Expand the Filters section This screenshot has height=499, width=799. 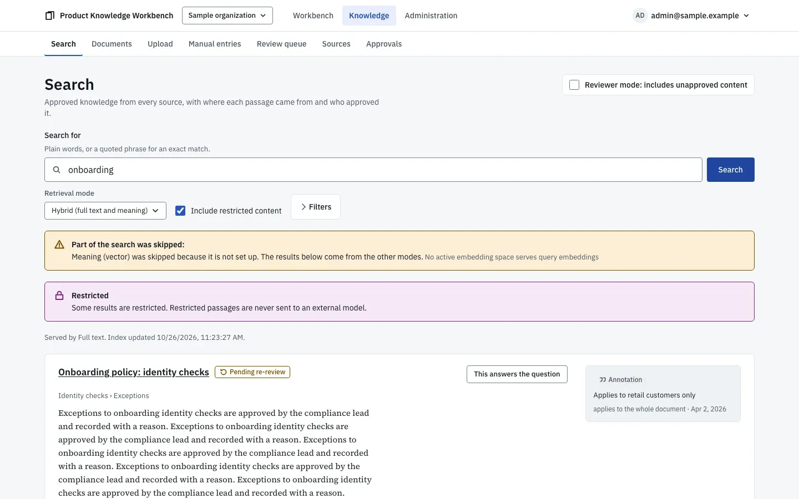(x=316, y=207)
